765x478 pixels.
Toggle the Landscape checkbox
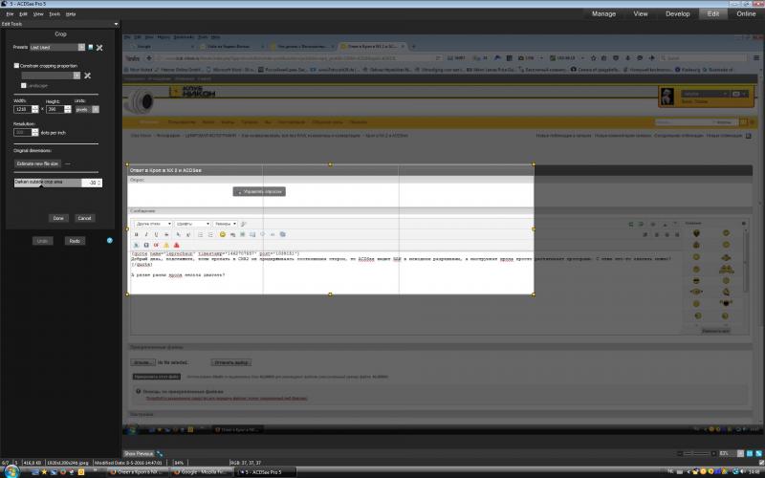(23, 85)
